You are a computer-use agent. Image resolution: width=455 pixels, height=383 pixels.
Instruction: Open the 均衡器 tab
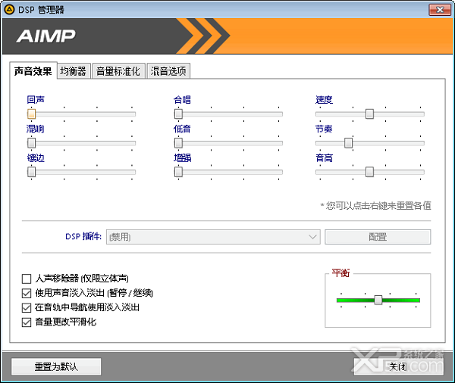73,71
